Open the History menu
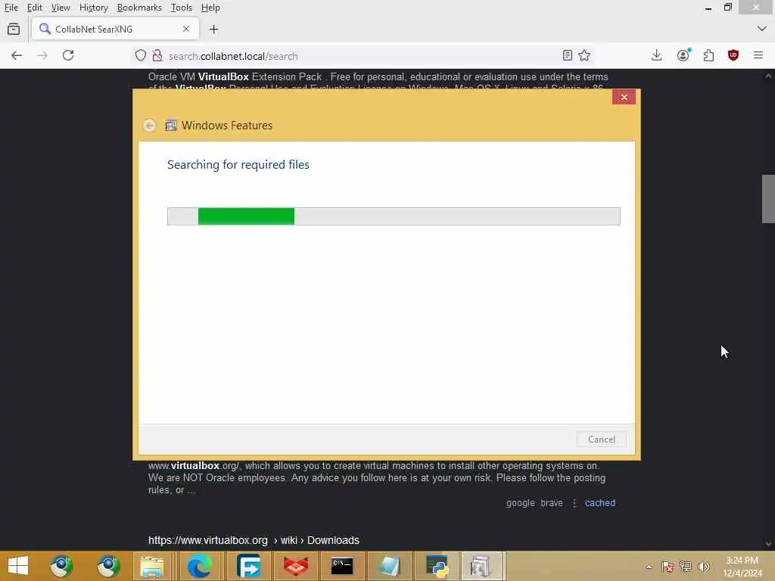Image resolution: width=775 pixels, height=581 pixels. click(x=93, y=8)
